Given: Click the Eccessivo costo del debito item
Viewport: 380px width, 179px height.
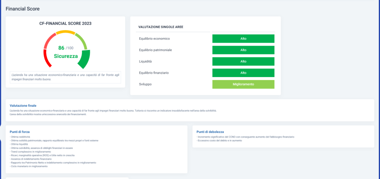Looking at the screenshot, I should (220, 140).
